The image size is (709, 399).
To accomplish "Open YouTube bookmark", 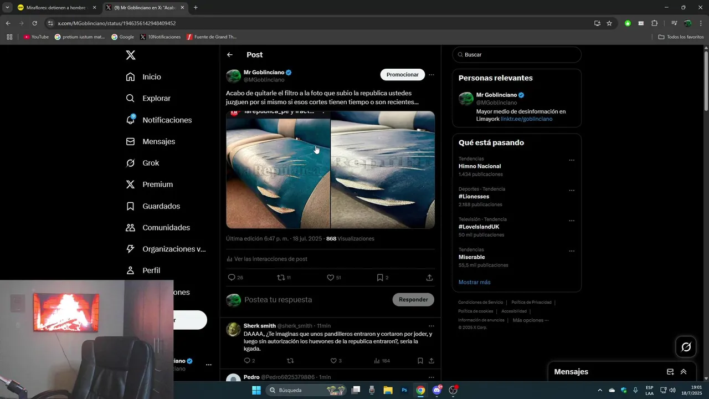I will coord(36,37).
